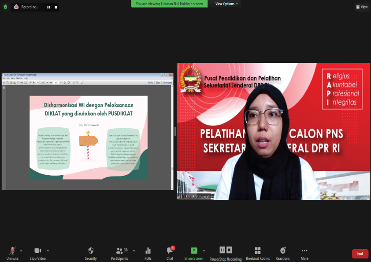Click the divider handle between share and video
Screen dimensions: 371x262
coord(175,132)
